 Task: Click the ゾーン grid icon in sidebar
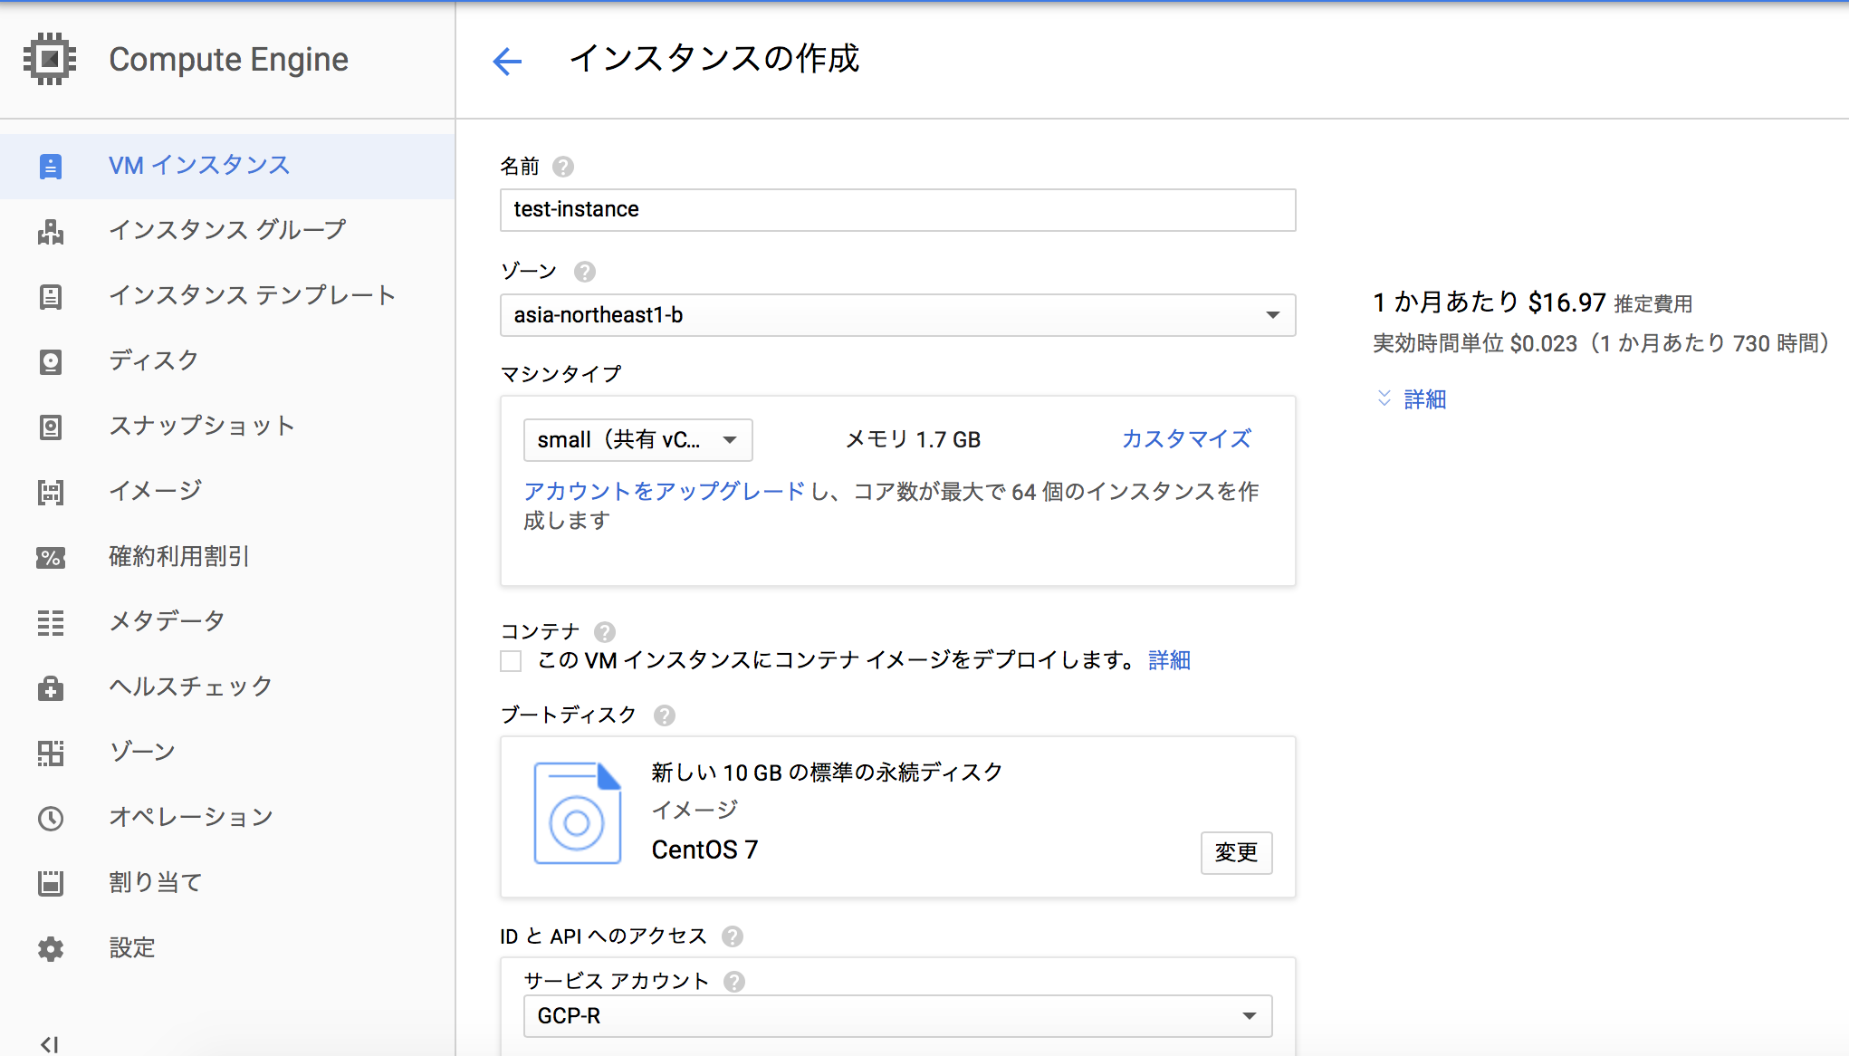51,754
